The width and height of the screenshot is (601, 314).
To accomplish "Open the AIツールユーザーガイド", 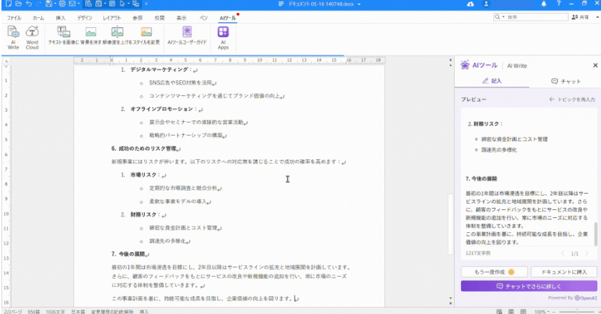I will (x=187, y=36).
